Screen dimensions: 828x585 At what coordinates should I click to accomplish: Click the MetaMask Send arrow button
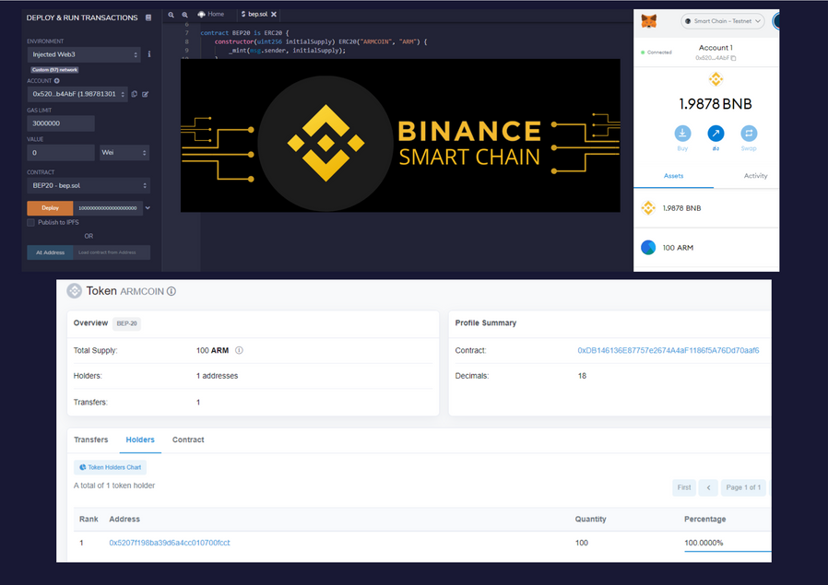point(716,134)
